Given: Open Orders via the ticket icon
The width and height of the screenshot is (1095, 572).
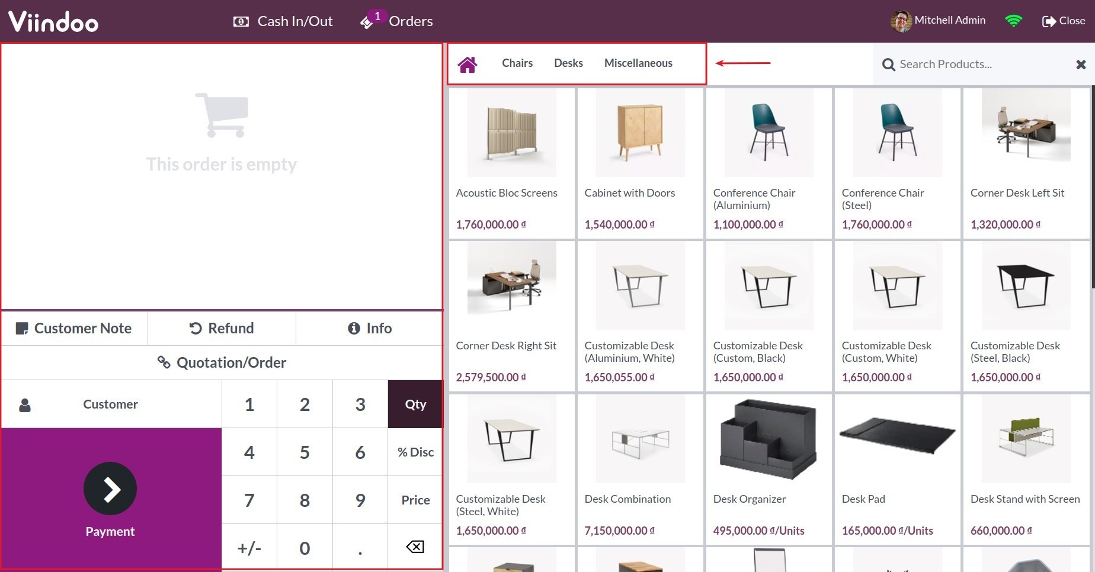Looking at the screenshot, I should pos(367,23).
